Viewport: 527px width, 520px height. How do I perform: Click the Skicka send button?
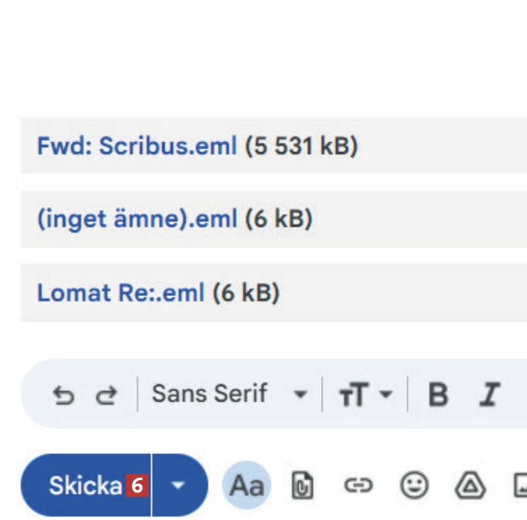point(85,486)
